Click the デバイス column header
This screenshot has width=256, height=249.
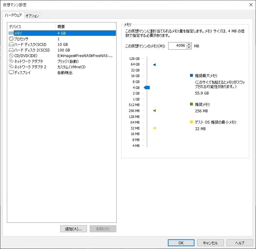[x=31, y=27]
